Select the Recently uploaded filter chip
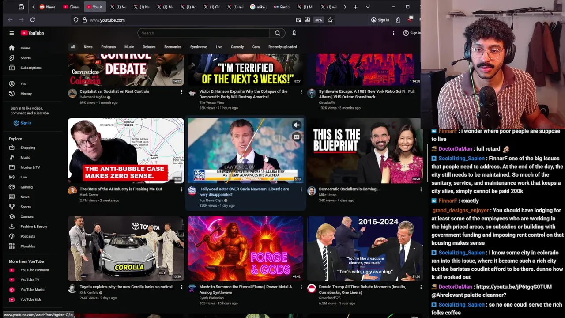The image size is (565, 318). click(x=282, y=47)
